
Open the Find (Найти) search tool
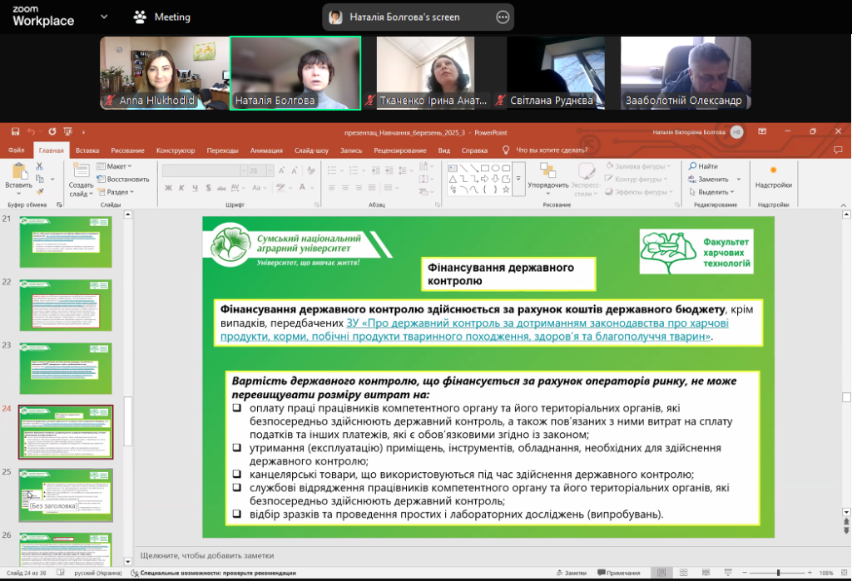point(703,166)
